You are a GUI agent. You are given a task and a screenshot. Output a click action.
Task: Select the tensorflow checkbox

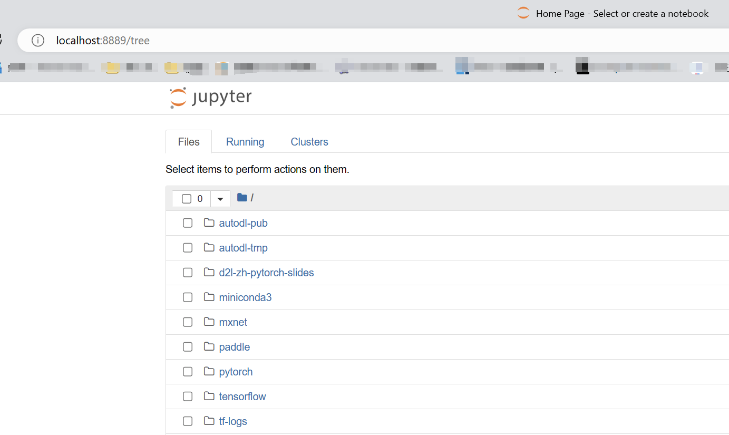pos(188,397)
